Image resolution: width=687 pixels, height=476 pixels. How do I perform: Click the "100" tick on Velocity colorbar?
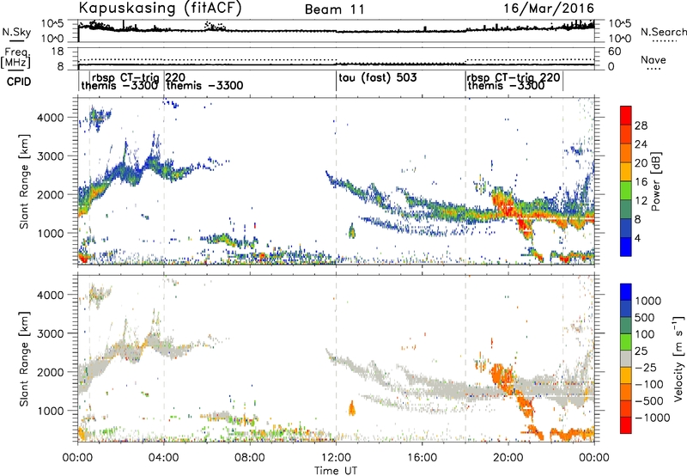[x=646, y=334]
